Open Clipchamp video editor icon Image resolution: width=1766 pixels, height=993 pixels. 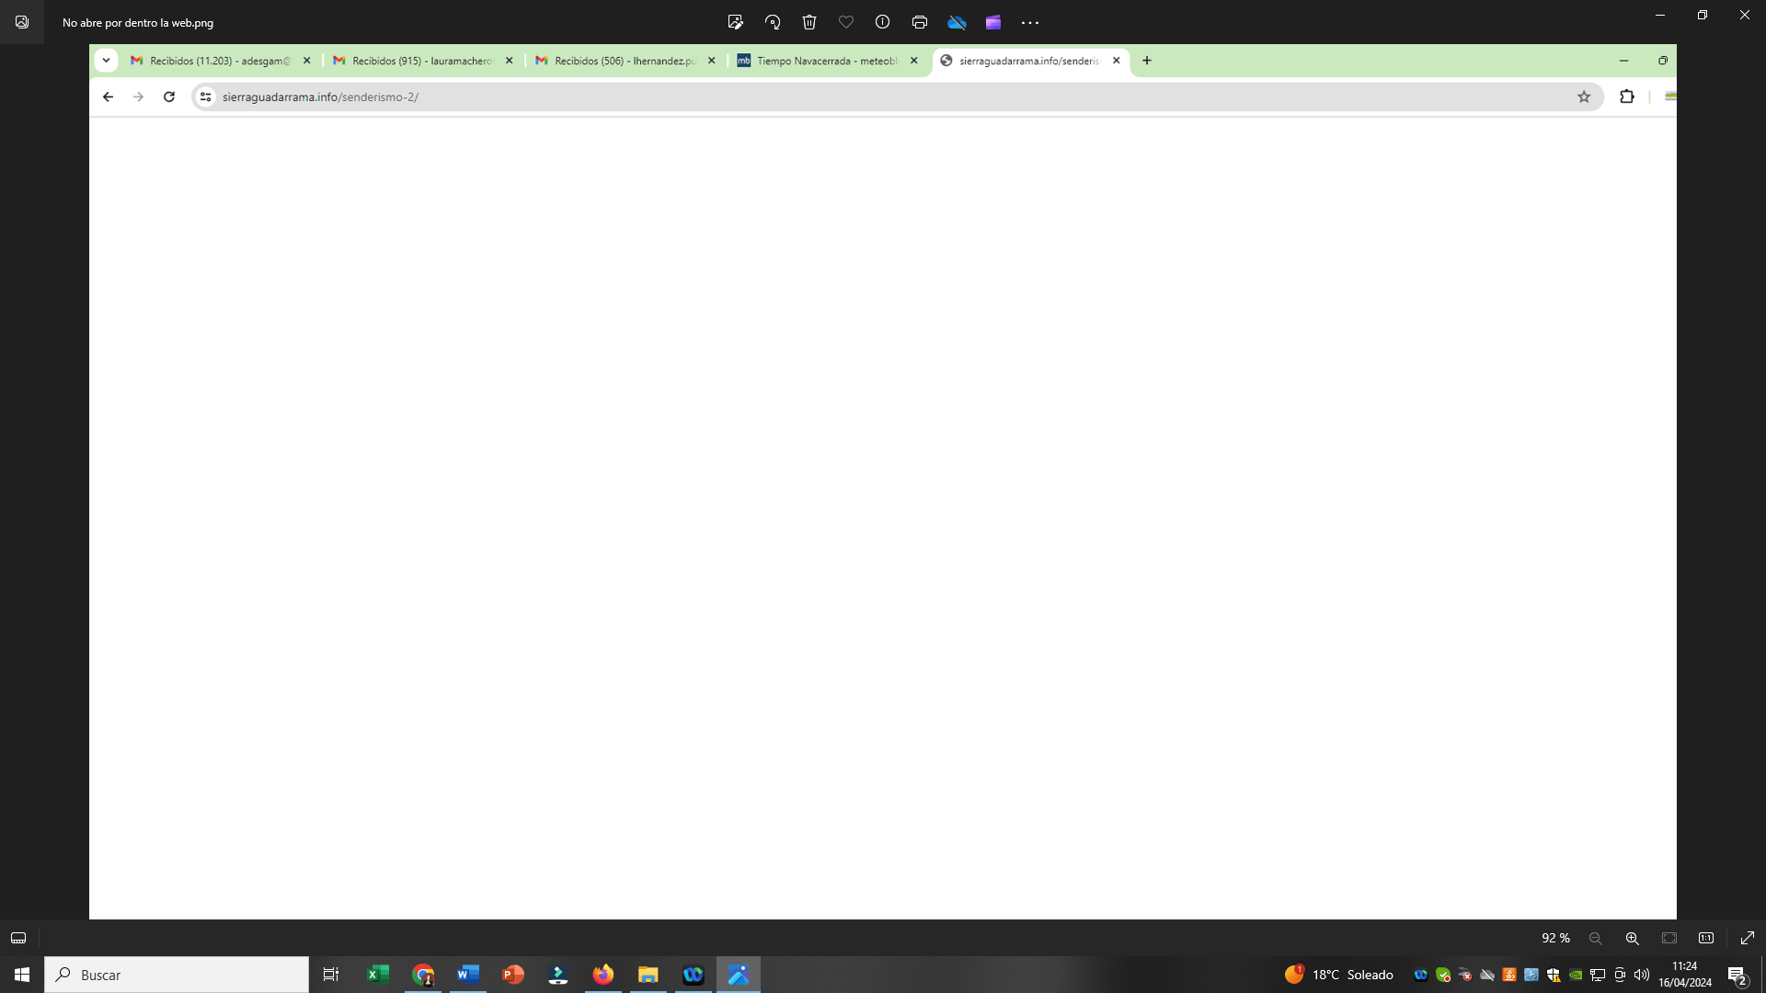pos(993,22)
